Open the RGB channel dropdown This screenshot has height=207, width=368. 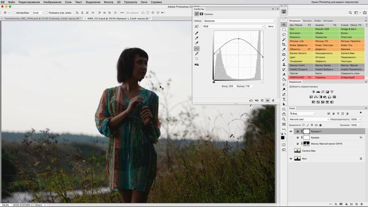pos(233,26)
